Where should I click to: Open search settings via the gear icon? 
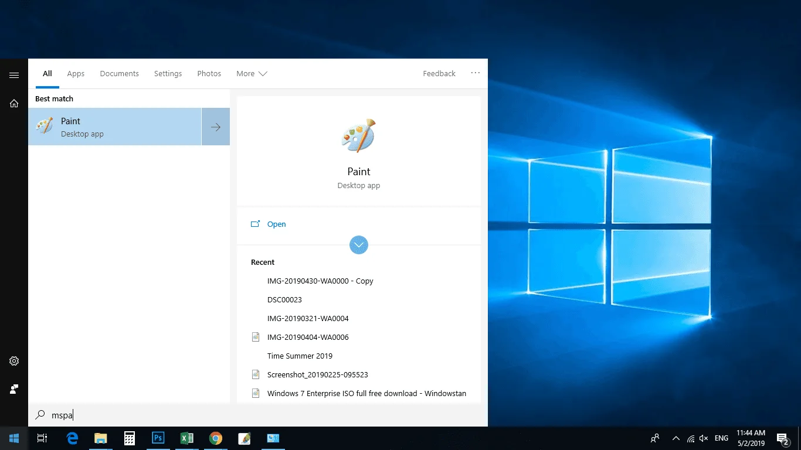point(14,360)
